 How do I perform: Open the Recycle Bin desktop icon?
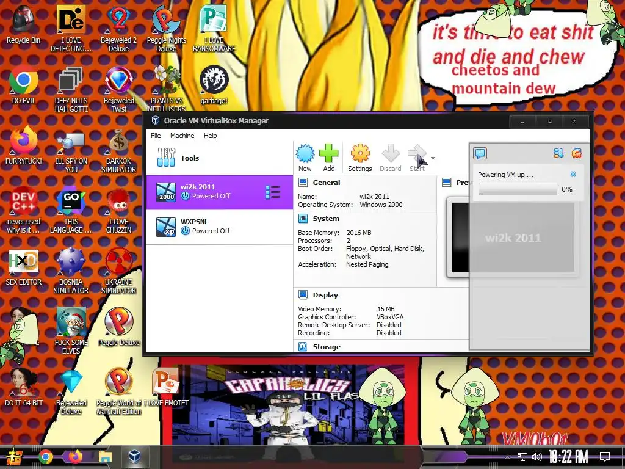(24, 24)
